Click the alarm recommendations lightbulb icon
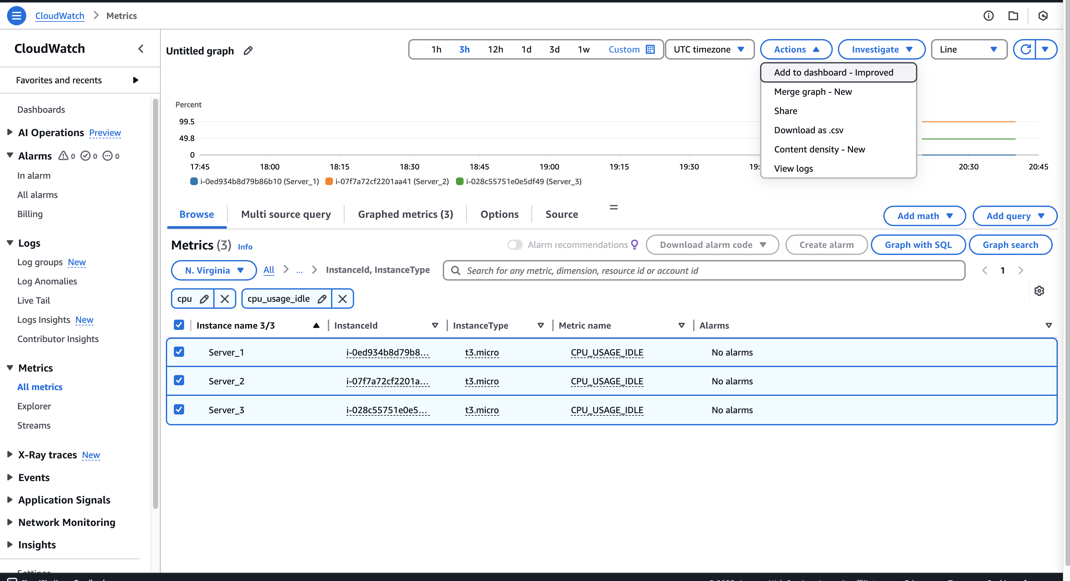This screenshot has height=581, width=1070. pos(634,245)
